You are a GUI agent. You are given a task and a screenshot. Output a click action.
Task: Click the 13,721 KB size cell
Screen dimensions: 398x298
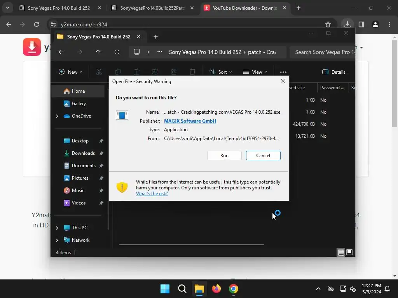click(305, 136)
